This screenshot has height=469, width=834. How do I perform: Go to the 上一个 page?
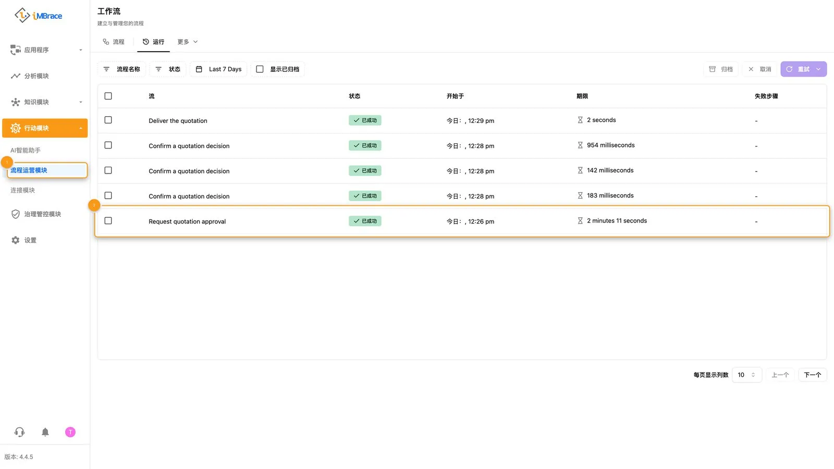[780, 375]
